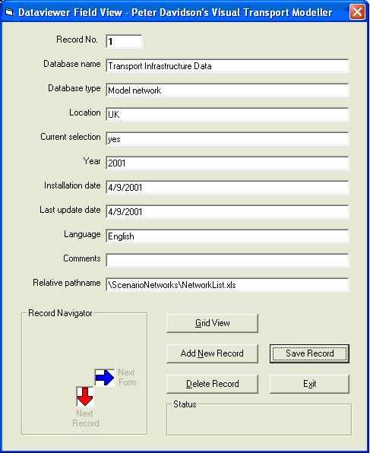This screenshot has width=370, height=453.
Task: Click the application icon in the title bar
Action: (10, 12)
